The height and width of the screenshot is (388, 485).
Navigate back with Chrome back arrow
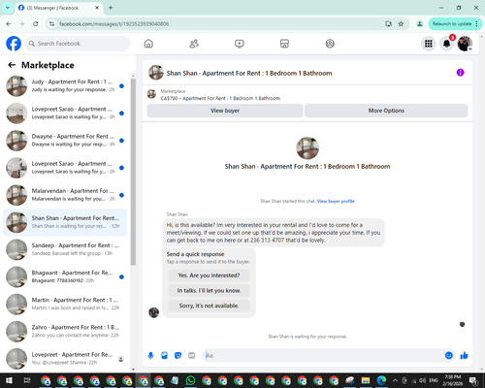coord(9,24)
